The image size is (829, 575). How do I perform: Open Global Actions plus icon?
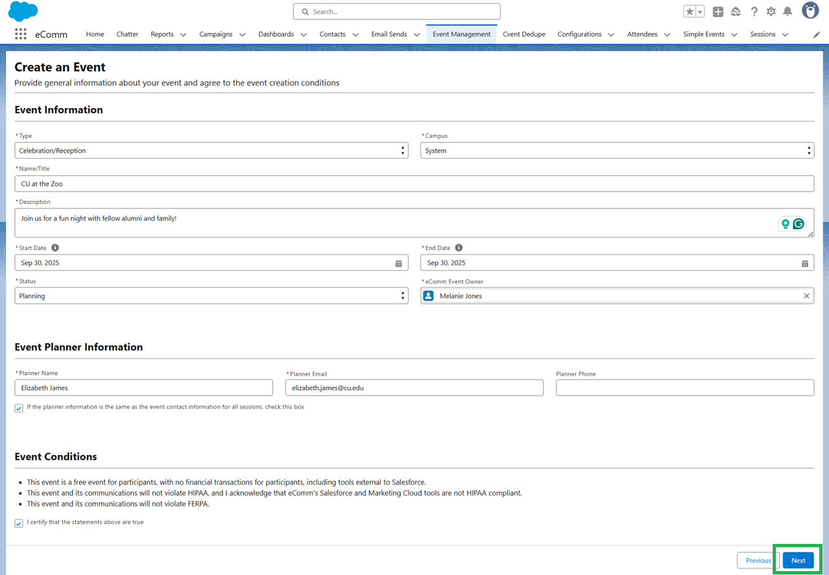718,12
